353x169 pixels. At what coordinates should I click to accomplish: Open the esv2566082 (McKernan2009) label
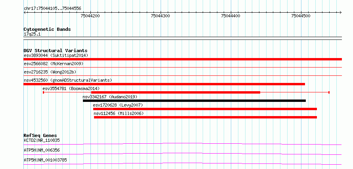54,64
